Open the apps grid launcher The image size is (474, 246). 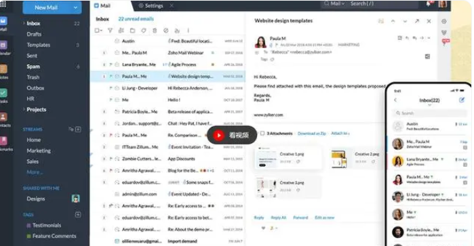tap(3, 4)
